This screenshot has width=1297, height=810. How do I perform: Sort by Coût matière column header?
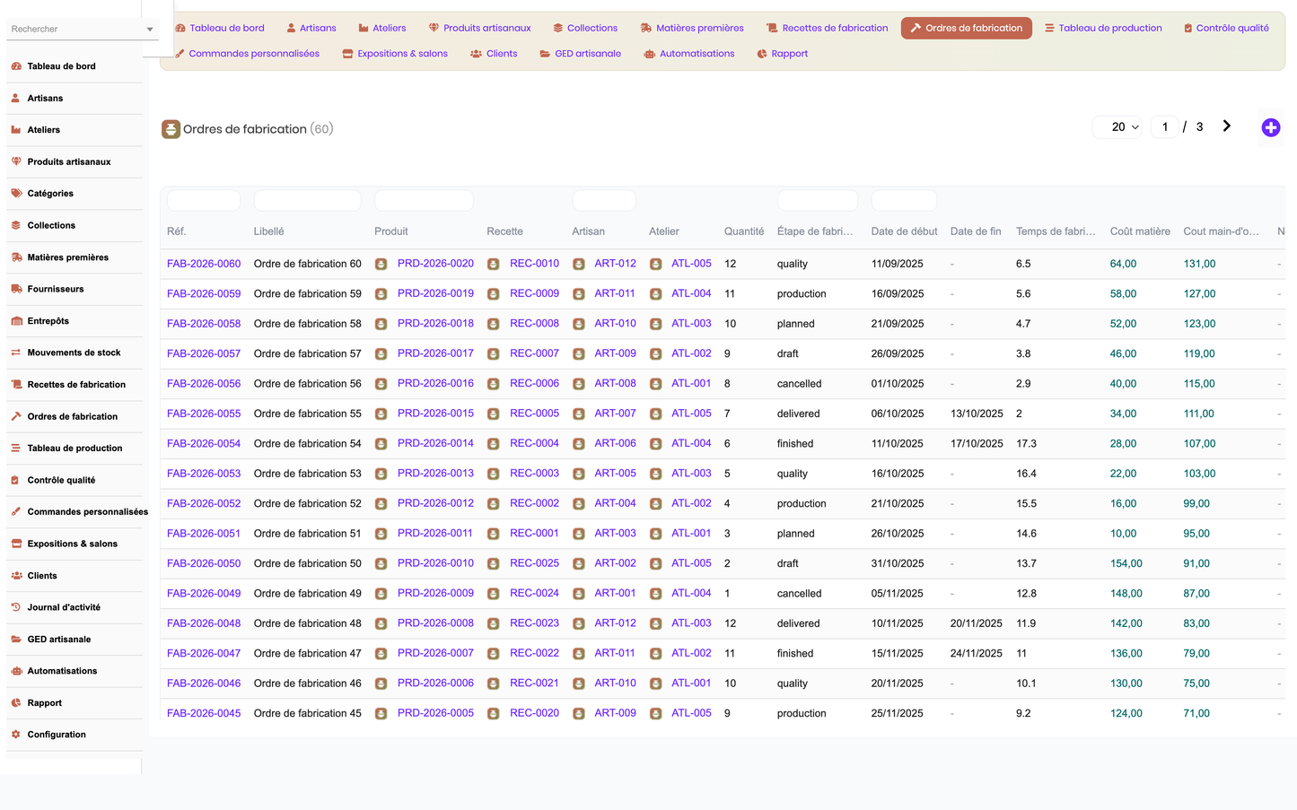point(1140,231)
